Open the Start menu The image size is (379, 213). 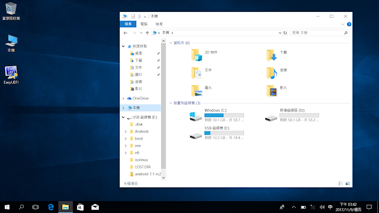pyautogui.click(x=7, y=207)
